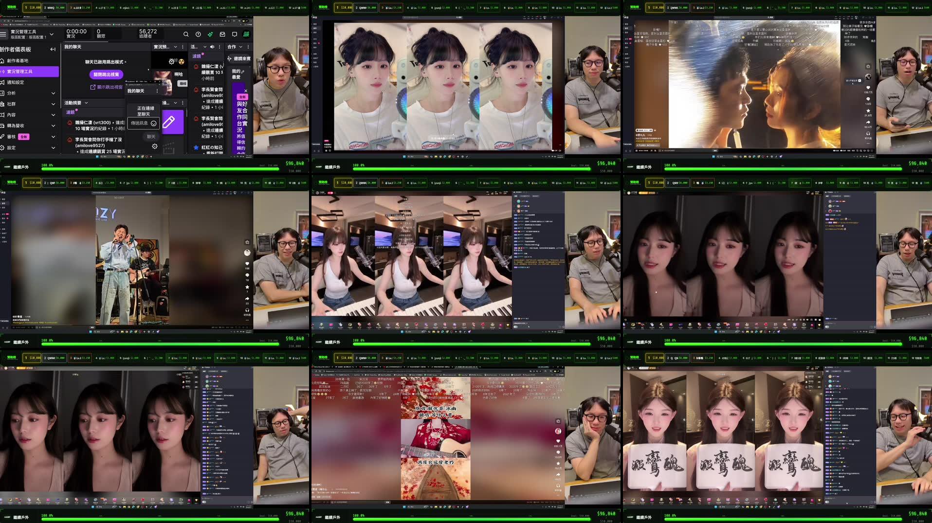
Task: Open the three-dot menu of the 合作 panel
Action: [x=248, y=47]
